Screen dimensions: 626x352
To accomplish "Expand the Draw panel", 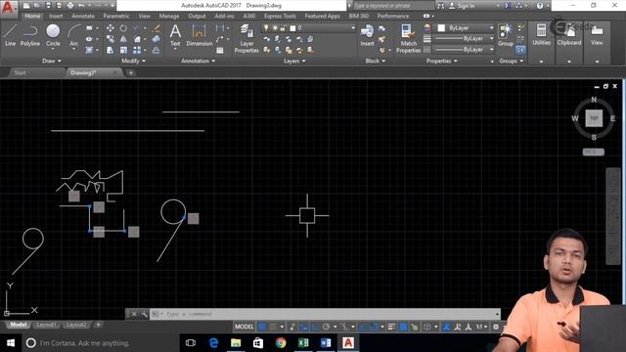I will (x=52, y=61).
